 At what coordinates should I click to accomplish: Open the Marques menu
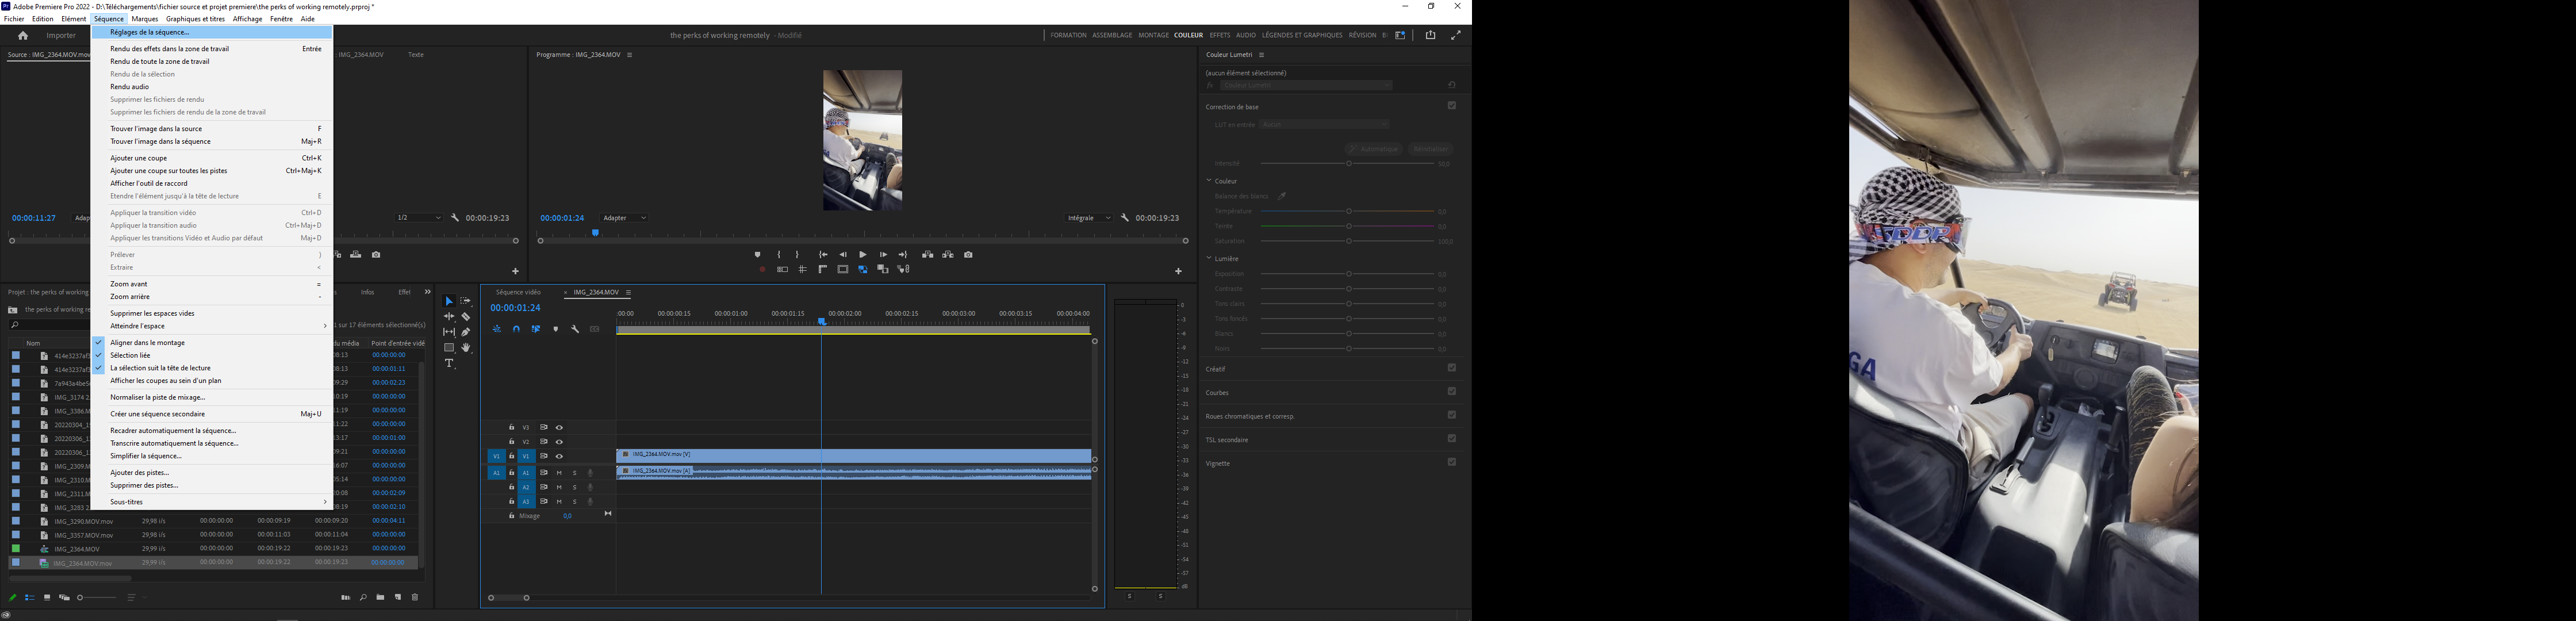point(145,19)
